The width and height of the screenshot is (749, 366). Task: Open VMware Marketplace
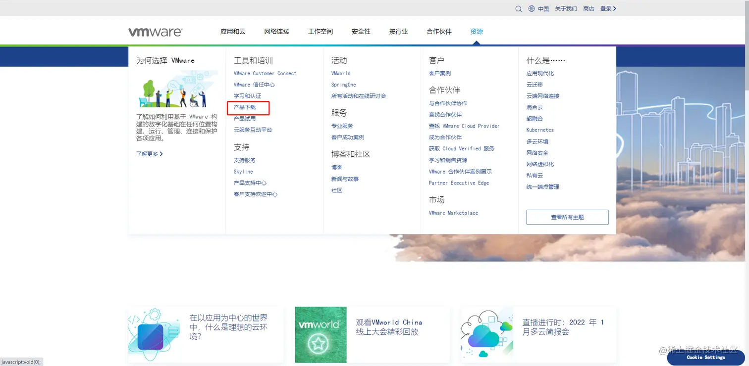point(453,213)
